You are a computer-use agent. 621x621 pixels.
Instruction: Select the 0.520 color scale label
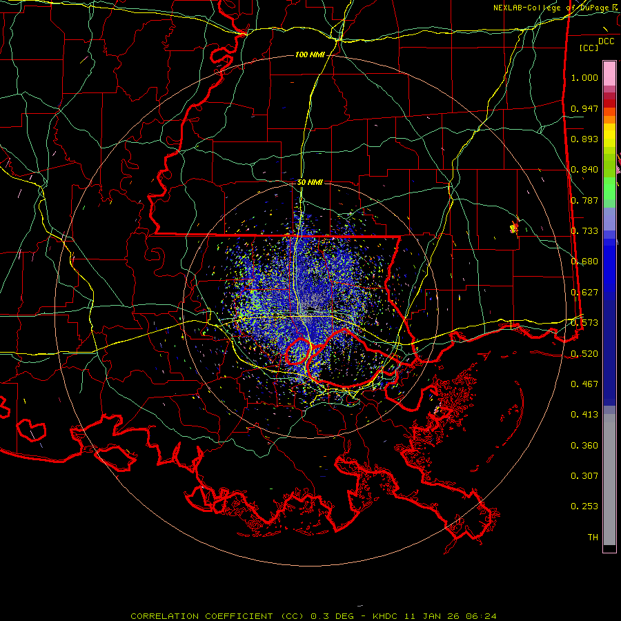coord(584,354)
